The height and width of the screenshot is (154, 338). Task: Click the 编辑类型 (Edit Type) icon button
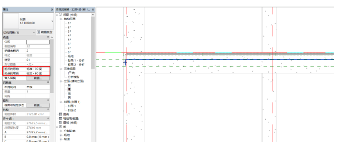tap(39, 32)
